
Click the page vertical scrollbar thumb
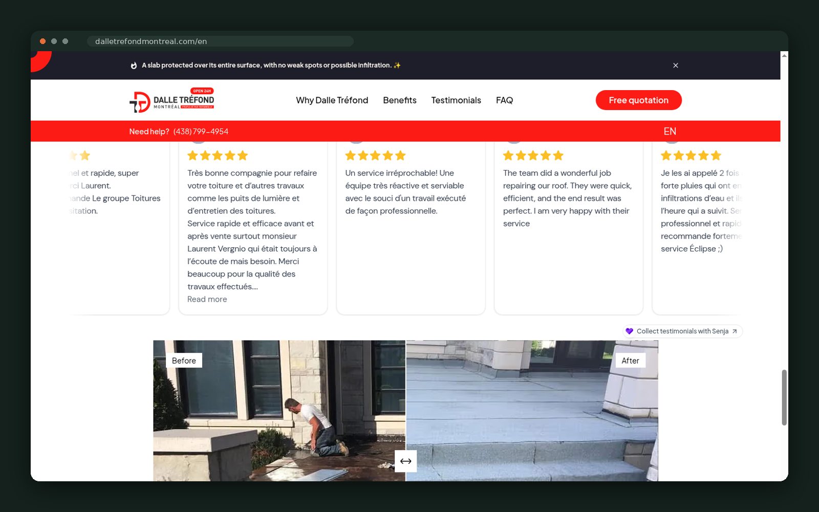coord(784,397)
